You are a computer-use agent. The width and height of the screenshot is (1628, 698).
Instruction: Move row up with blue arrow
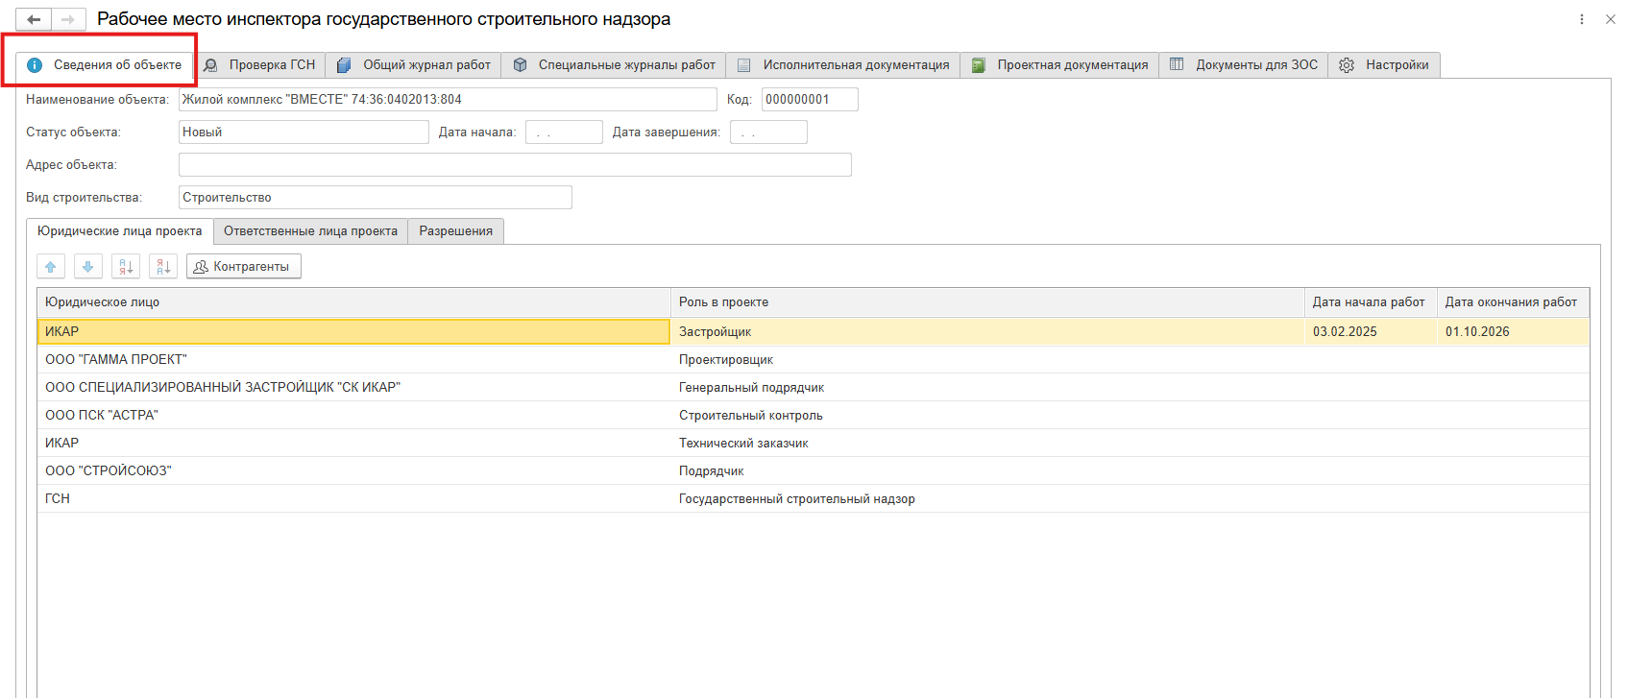click(x=51, y=267)
